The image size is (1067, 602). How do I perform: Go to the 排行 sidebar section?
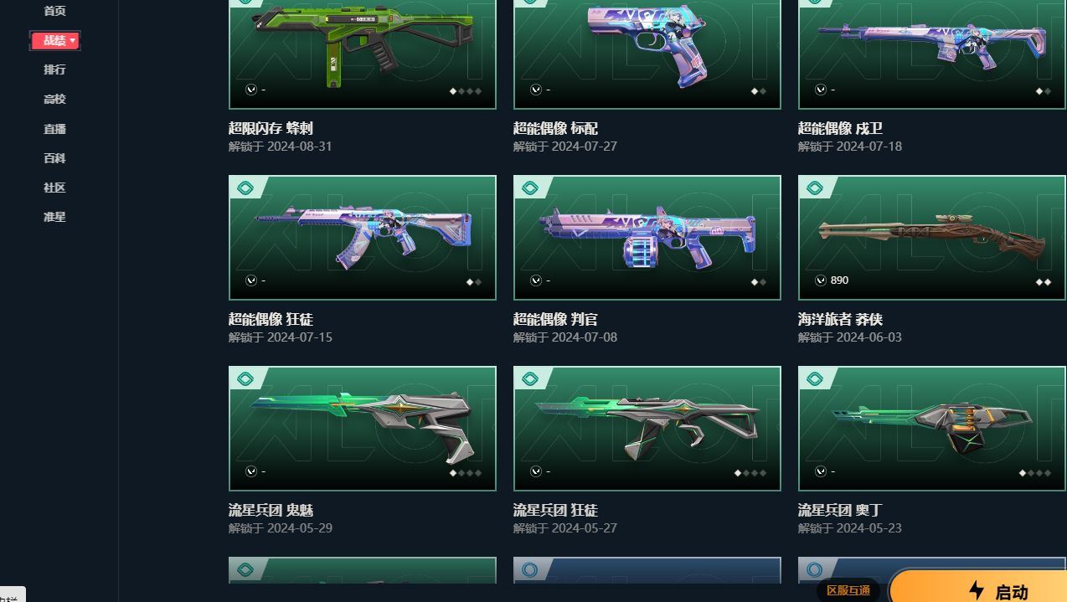click(54, 69)
